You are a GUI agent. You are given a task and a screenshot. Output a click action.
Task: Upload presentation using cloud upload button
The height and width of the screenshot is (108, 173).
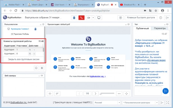tap(50, 93)
